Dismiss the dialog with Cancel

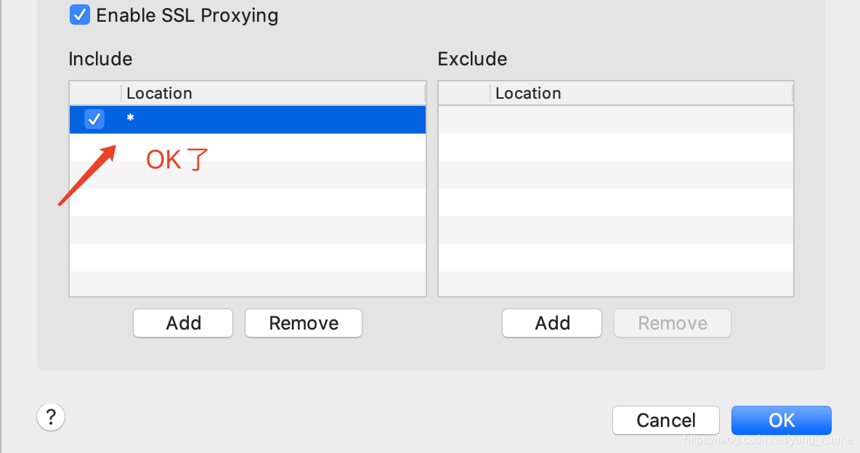(x=666, y=420)
